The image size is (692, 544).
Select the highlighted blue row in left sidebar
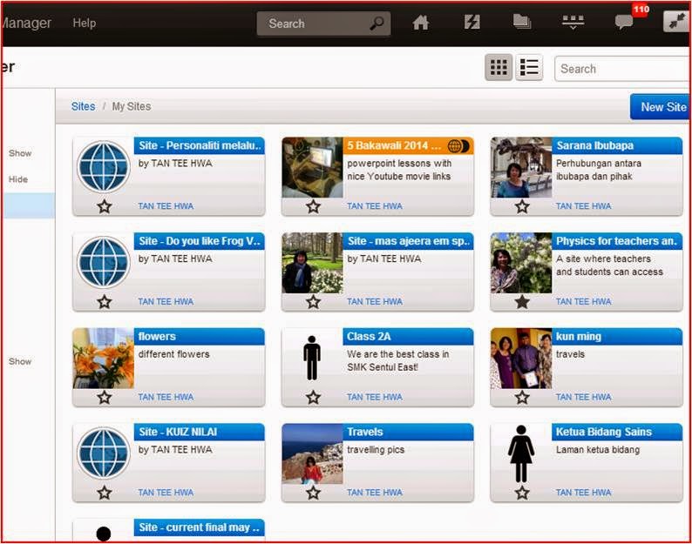(29, 205)
